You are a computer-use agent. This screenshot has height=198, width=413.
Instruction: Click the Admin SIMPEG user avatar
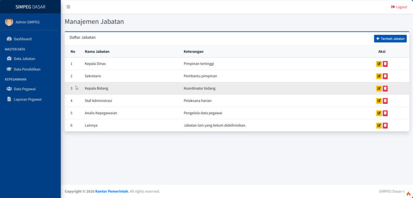9,22
